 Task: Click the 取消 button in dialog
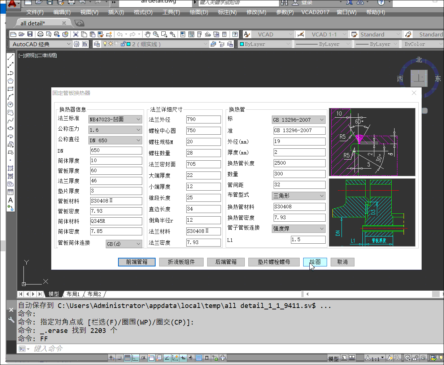coord(342,262)
